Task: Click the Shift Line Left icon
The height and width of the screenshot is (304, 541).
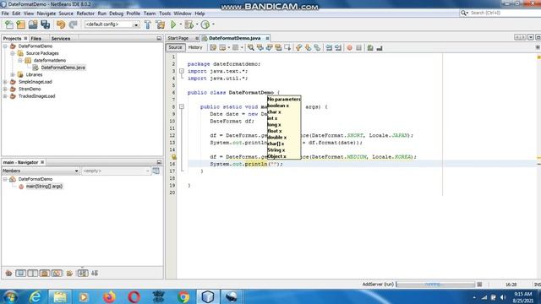Action: 329,48
